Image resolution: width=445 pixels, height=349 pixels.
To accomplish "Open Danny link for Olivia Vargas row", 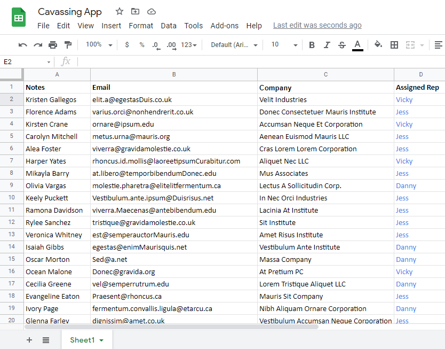I will point(406,186).
